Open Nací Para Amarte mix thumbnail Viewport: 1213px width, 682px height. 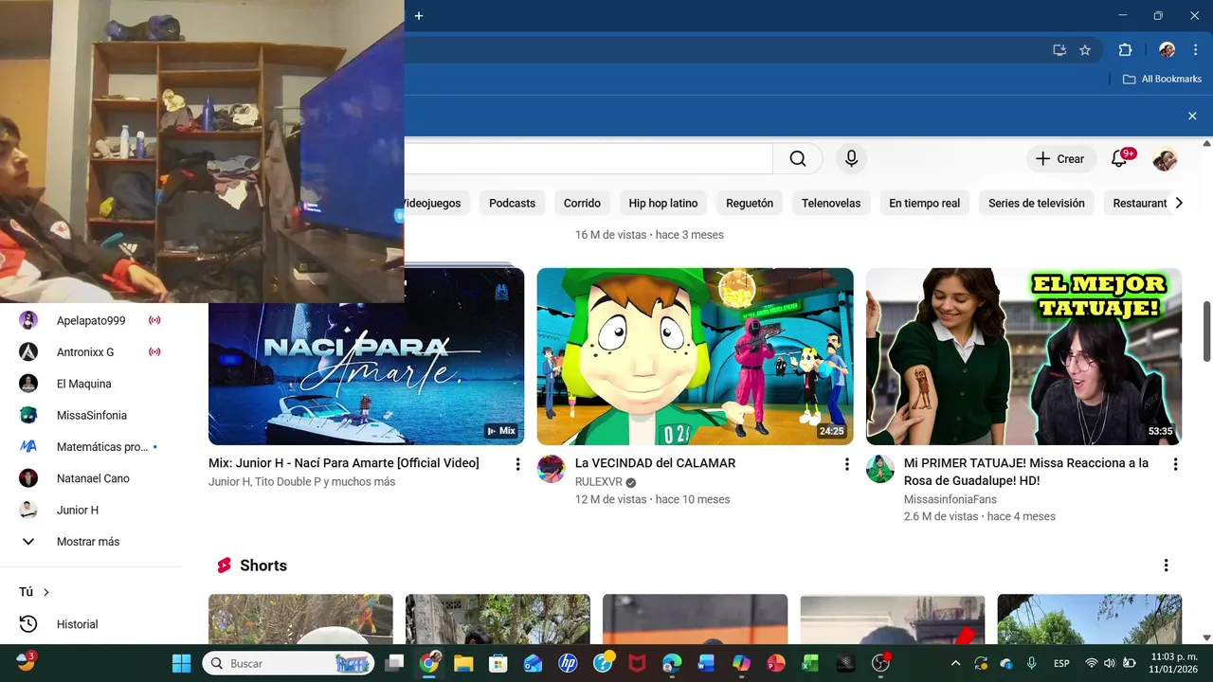point(366,356)
